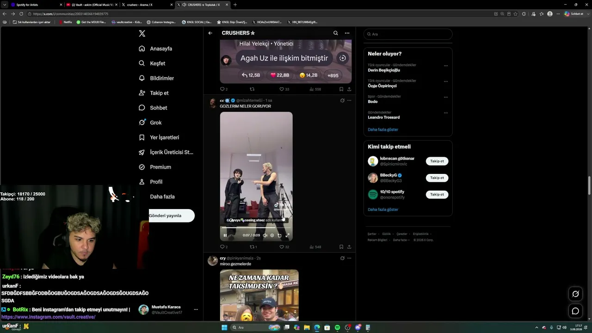Click Daha fazla göster under trends

click(383, 129)
